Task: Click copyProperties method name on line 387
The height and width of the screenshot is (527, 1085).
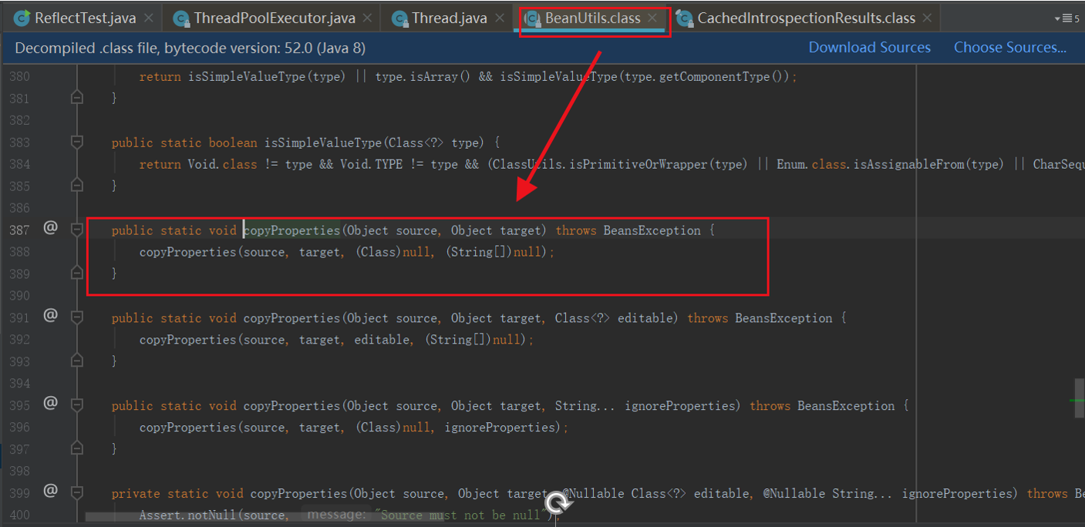Action: point(291,230)
